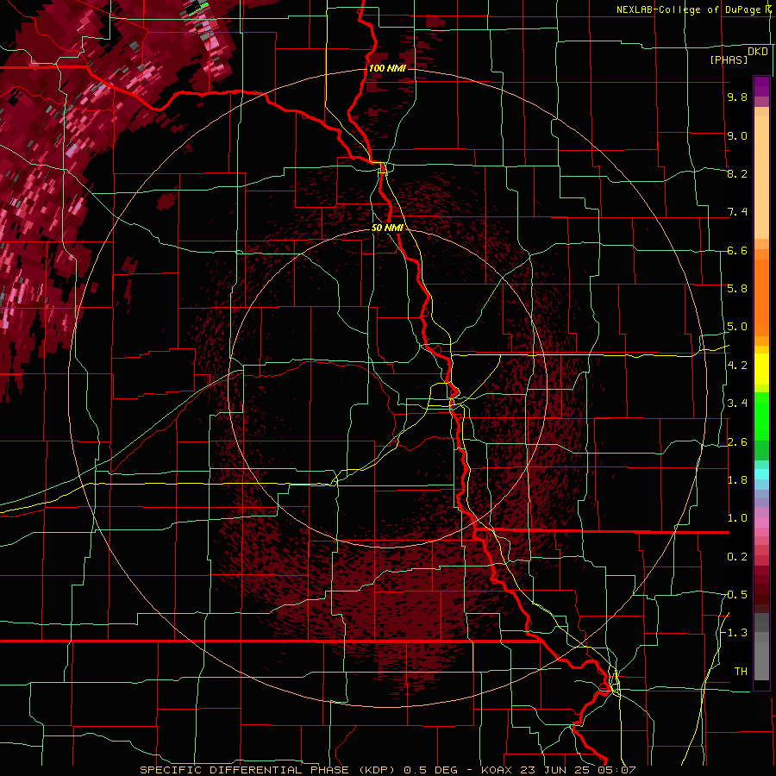Click the 2.6 legend value
This screenshot has width=776, height=776.
click(x=737, y=441)
